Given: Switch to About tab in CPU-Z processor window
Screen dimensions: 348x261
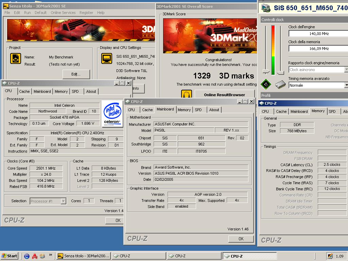Looking at the screenshot, I should pyautogui.click(x=91, y=91).
